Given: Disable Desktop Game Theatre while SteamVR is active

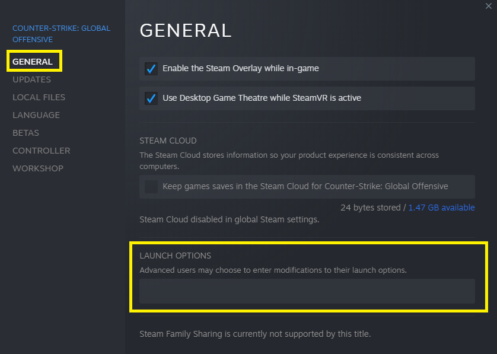Looking at the screenshot, I should pyautogui.click(x=151, y=98).
